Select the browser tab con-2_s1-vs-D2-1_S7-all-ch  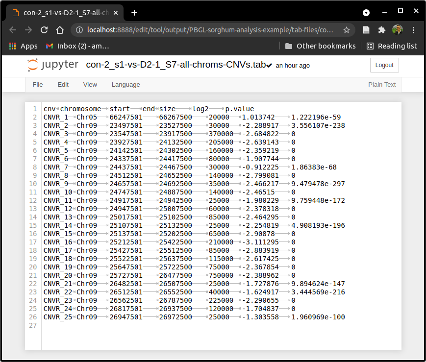click(x=66, y=13)
